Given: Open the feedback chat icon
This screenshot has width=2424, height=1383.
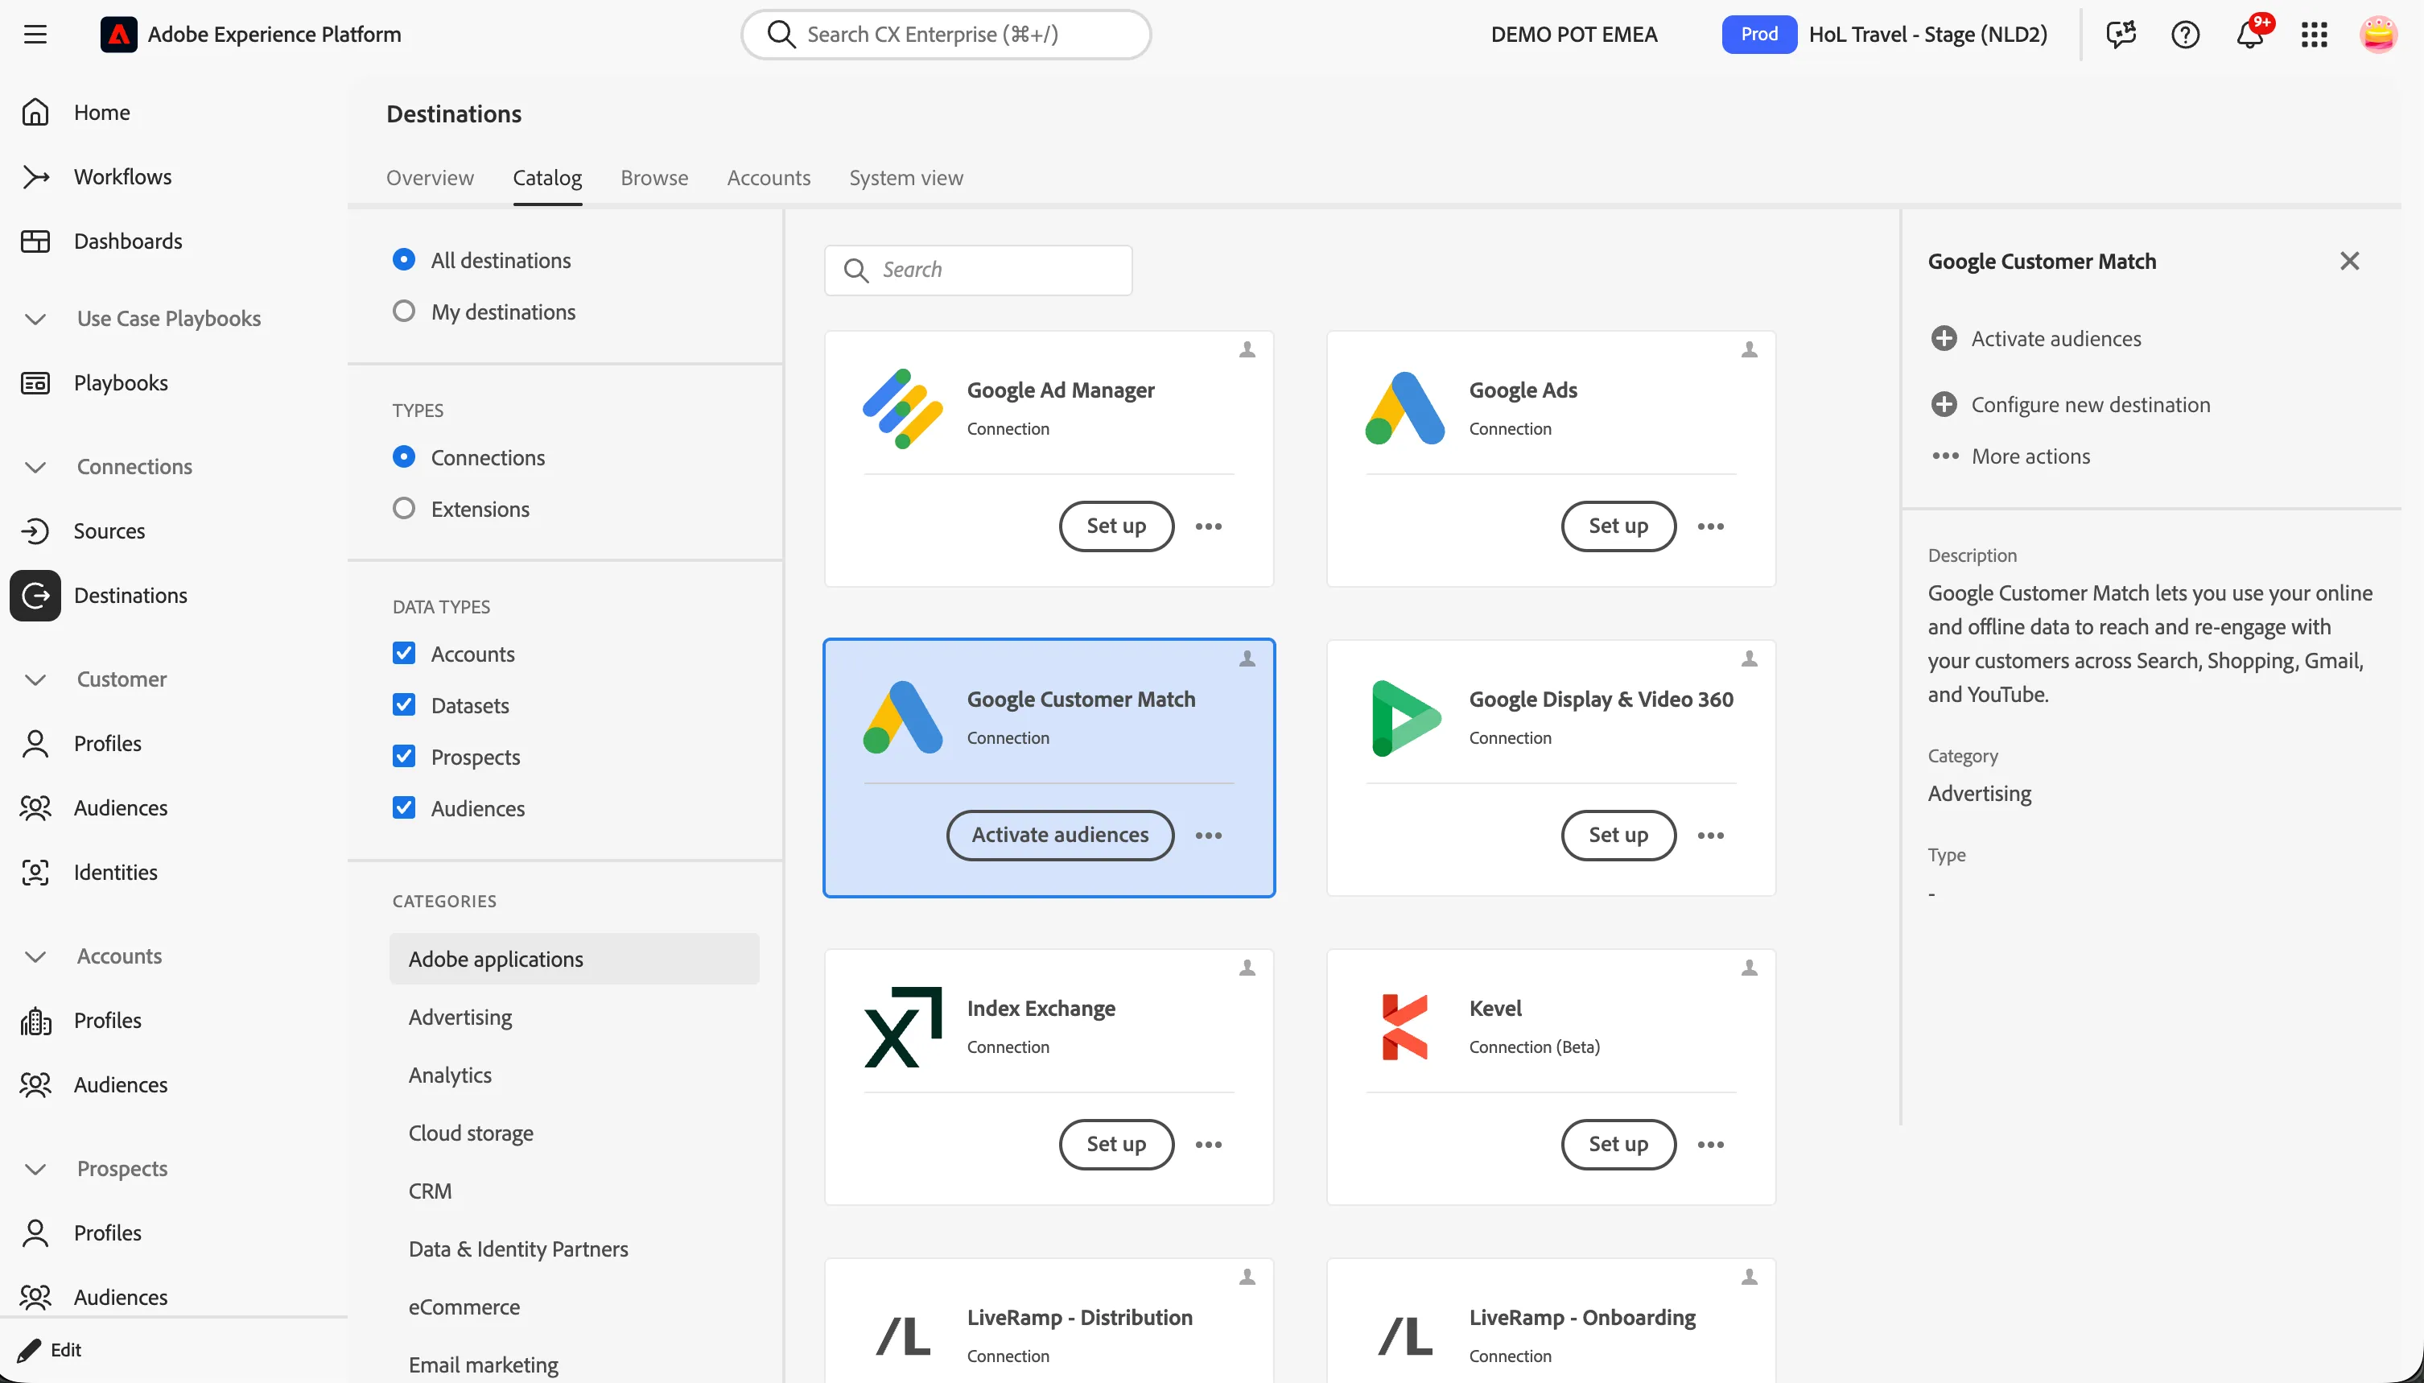Looking at the screenshot, I should point(2120,34).
